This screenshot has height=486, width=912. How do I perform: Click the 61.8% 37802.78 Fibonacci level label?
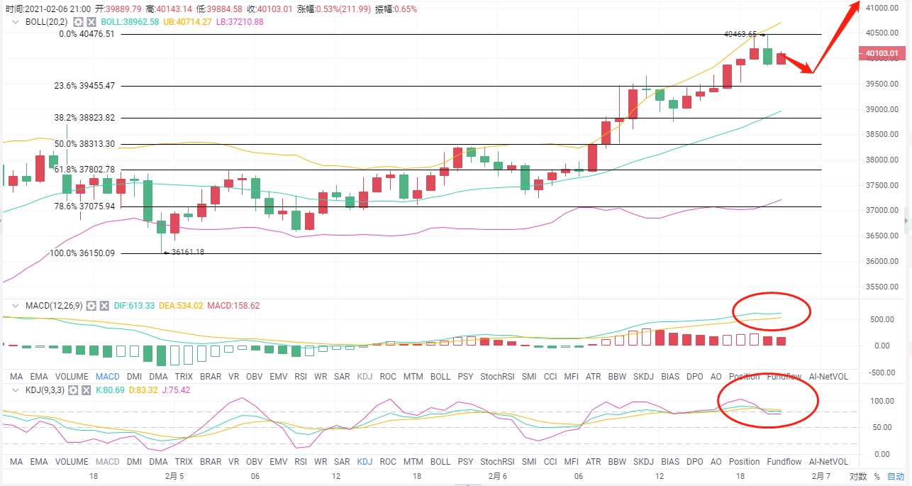[84, 169]
